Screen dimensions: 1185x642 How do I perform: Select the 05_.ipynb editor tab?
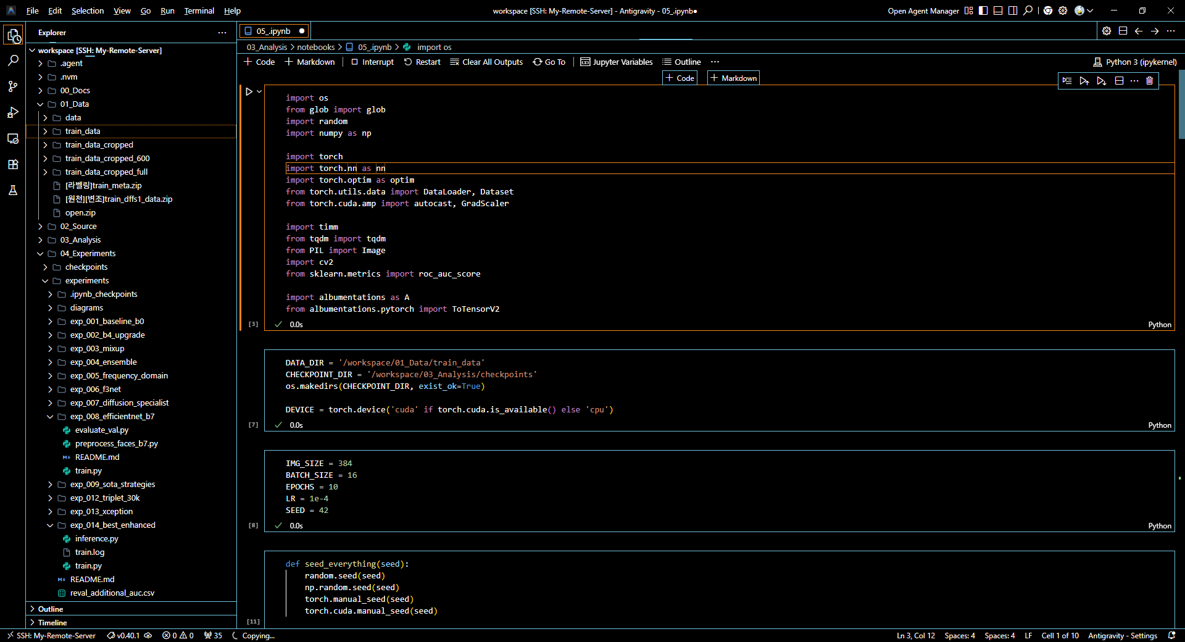click(x=273, y=31)
